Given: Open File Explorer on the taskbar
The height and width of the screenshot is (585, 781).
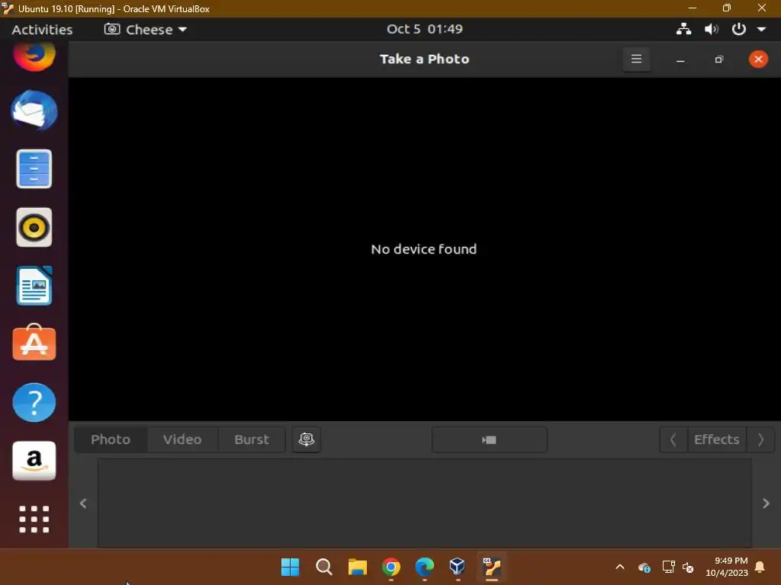Looking at the screenshot, I should tap(358, 567).
